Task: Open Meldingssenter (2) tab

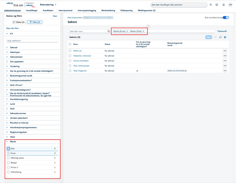Action: click(147, 11)
